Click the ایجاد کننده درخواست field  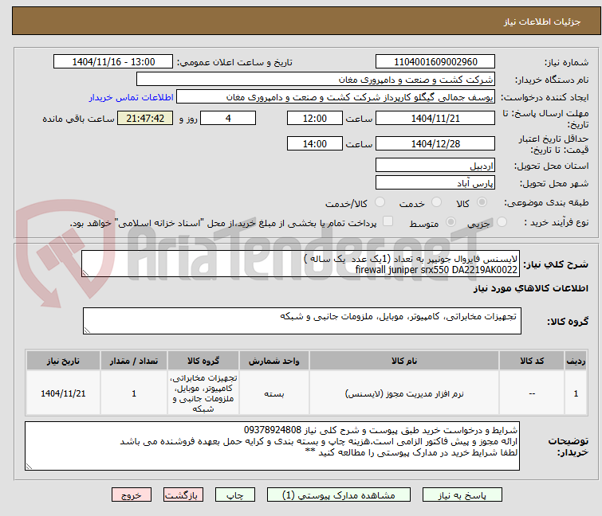coord(336,97)
